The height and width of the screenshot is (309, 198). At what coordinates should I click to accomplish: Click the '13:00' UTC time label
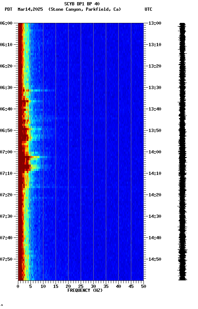[155, 23]
